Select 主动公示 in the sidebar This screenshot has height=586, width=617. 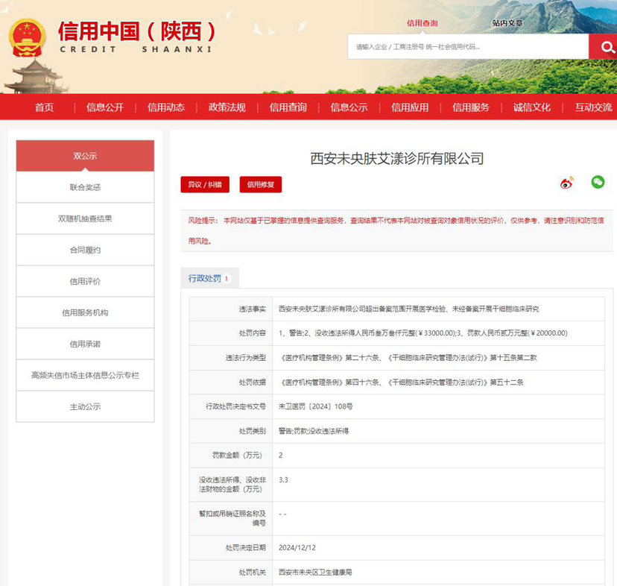point(85,406)
